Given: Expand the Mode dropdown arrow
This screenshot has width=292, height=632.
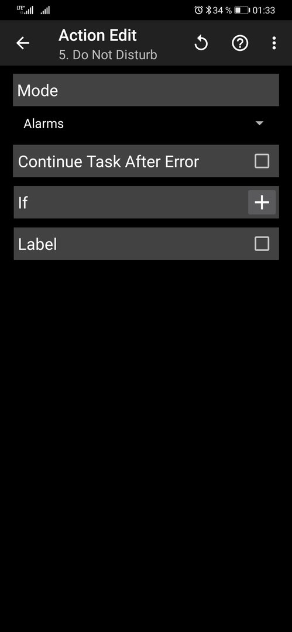Looking at the screenshot, I should tap(259, 123).
